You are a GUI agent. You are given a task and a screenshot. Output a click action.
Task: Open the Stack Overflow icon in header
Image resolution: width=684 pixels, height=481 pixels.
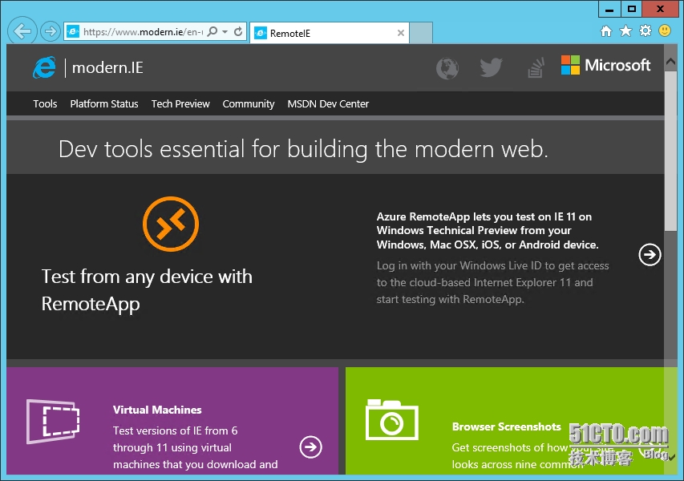coord(536,67)
